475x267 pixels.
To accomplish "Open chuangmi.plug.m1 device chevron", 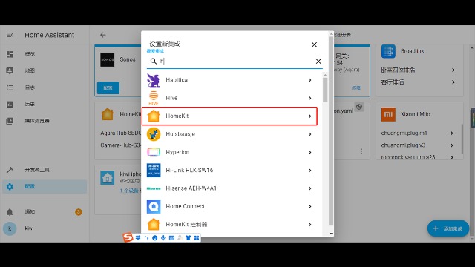I will 452,133.
